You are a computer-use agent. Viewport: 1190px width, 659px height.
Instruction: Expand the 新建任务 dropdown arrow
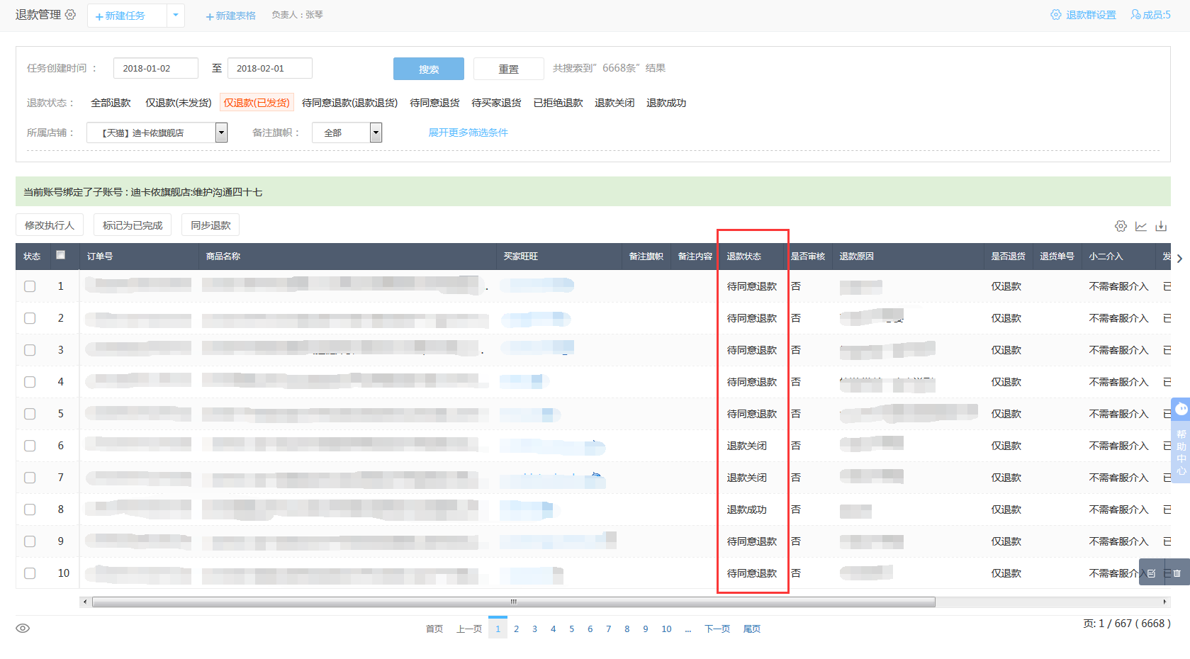(176, 15)
